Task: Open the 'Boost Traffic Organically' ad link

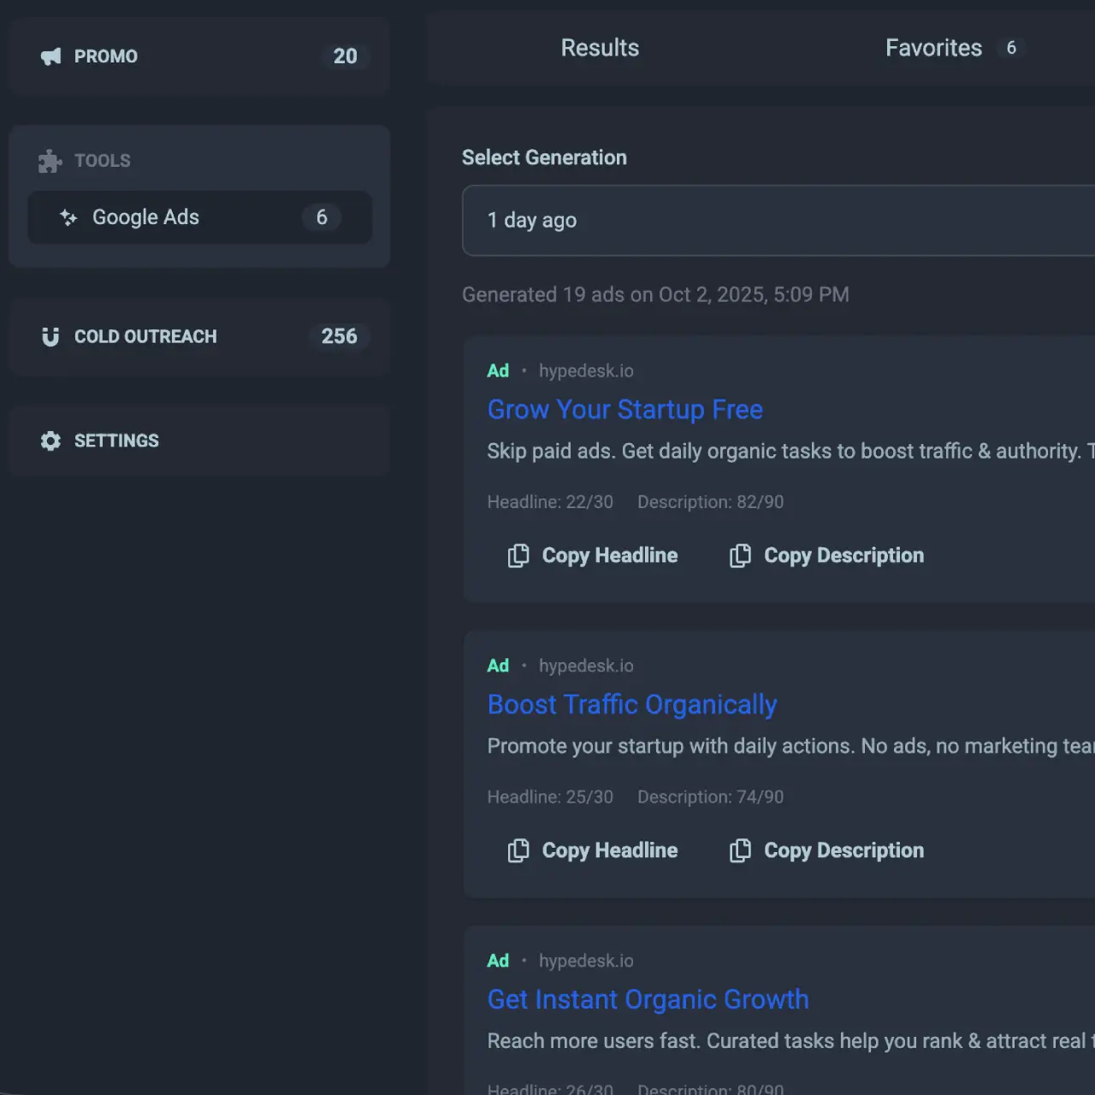Action: coord(632,704)
